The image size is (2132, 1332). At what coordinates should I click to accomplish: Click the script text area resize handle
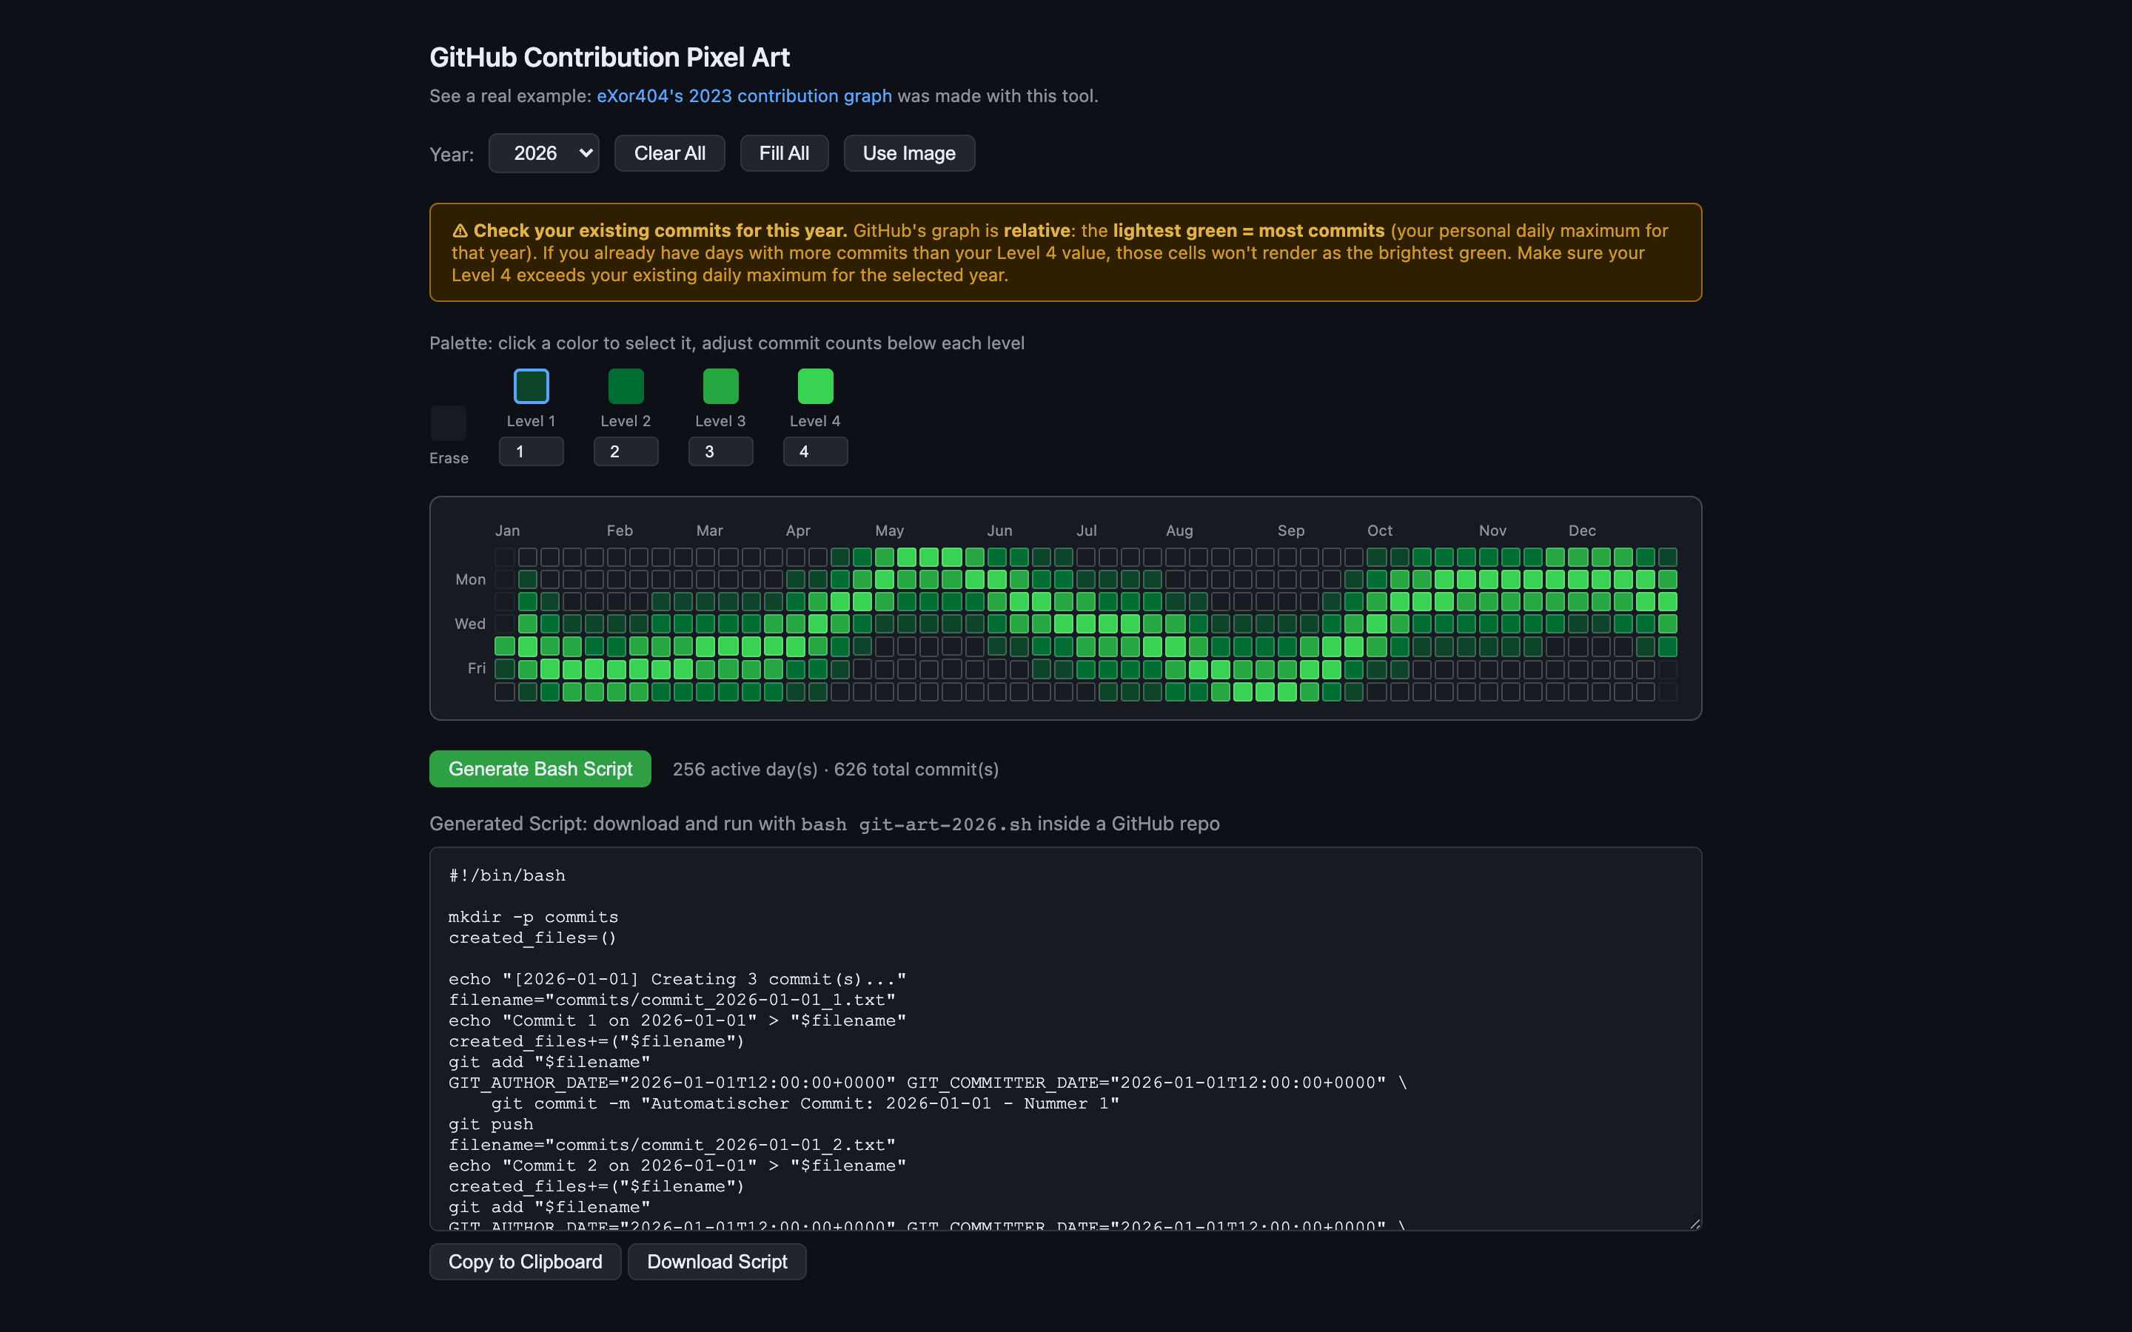point(1694,1224)
